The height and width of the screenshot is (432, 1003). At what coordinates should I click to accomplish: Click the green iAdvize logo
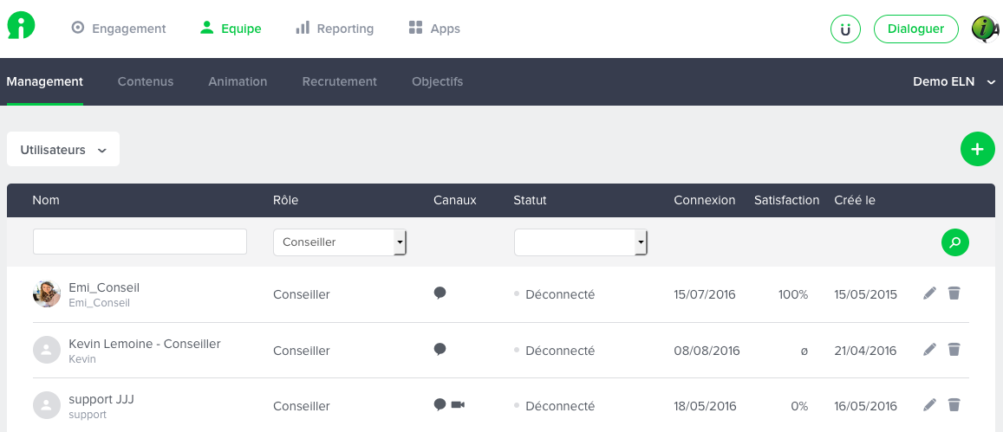tap(21, 26)
